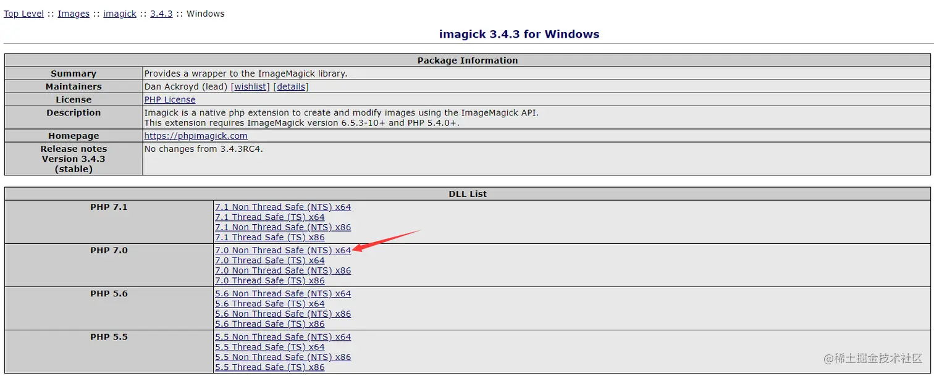The width and height of the screenshot is (934, 376).
Task: Click the PHP 7.0 row label
Action: (x=109, y=251)
